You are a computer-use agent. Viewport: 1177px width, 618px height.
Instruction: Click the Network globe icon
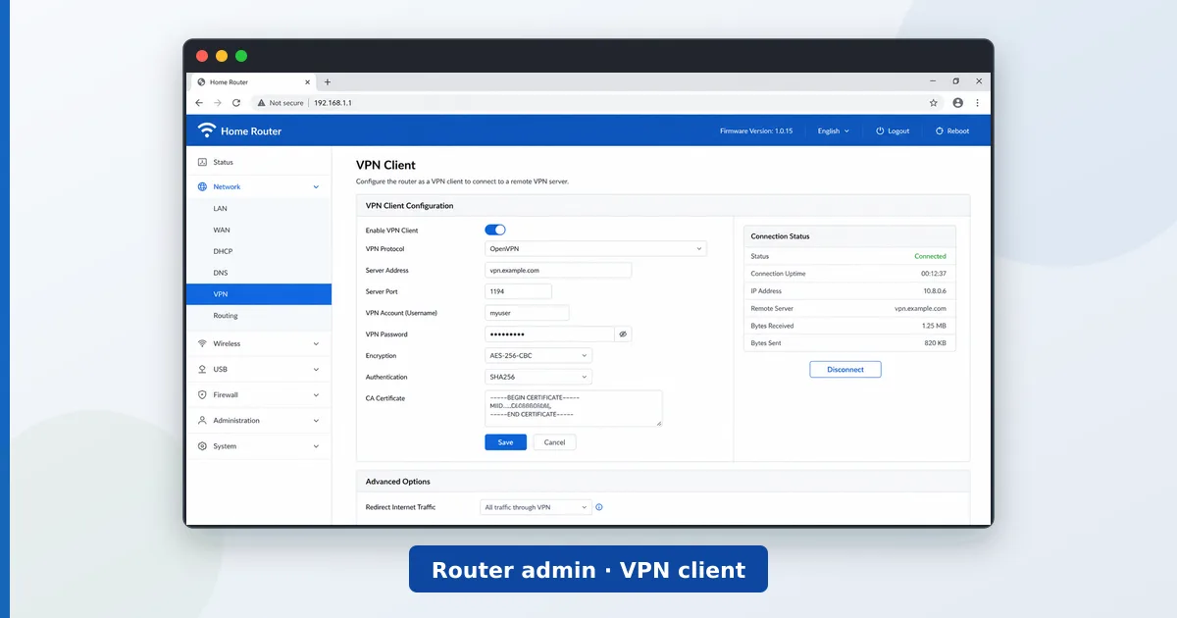[x=202, y=186]
